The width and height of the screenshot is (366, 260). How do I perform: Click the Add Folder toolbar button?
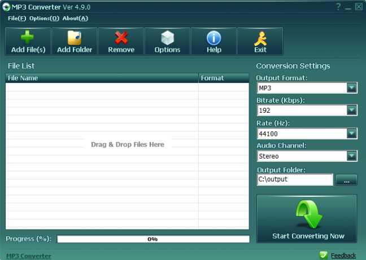[75, 41]
